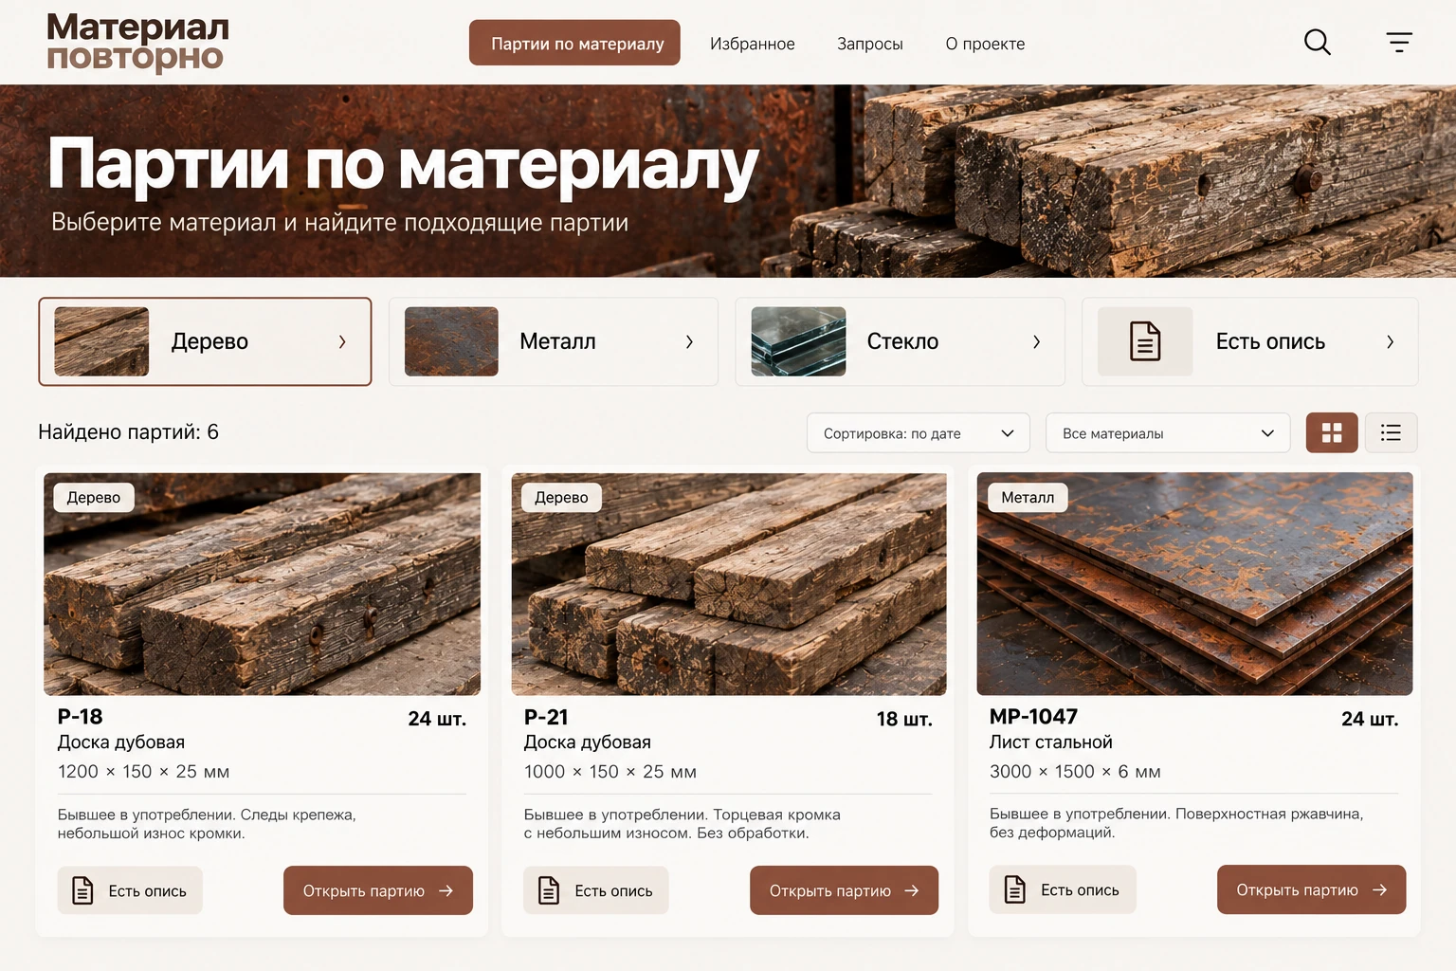This screenshot has height=971, width=1456.
Task: Expand the Металл category chevron
Action: pyautogui.click(x=689, y=341)
